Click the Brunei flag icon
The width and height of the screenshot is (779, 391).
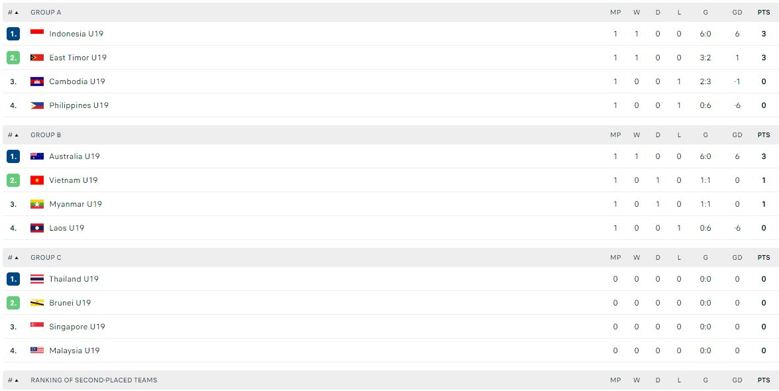pos(37,303)
